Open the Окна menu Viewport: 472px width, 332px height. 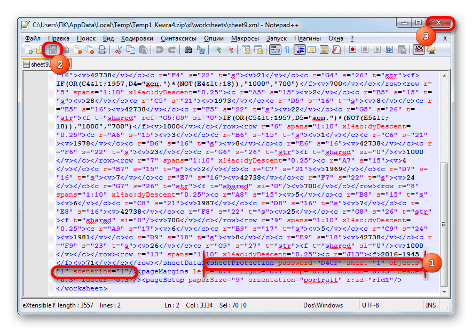pyautogui.click(x=336, y=38)
